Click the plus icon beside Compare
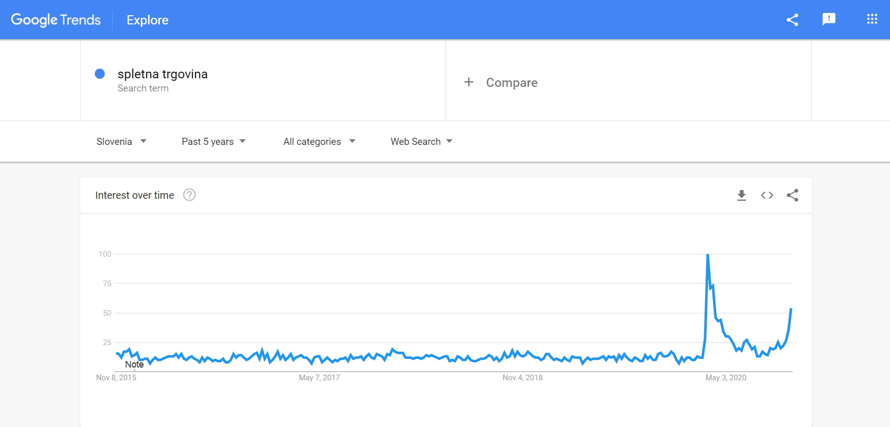890x427 pixels. pos(469,82)
